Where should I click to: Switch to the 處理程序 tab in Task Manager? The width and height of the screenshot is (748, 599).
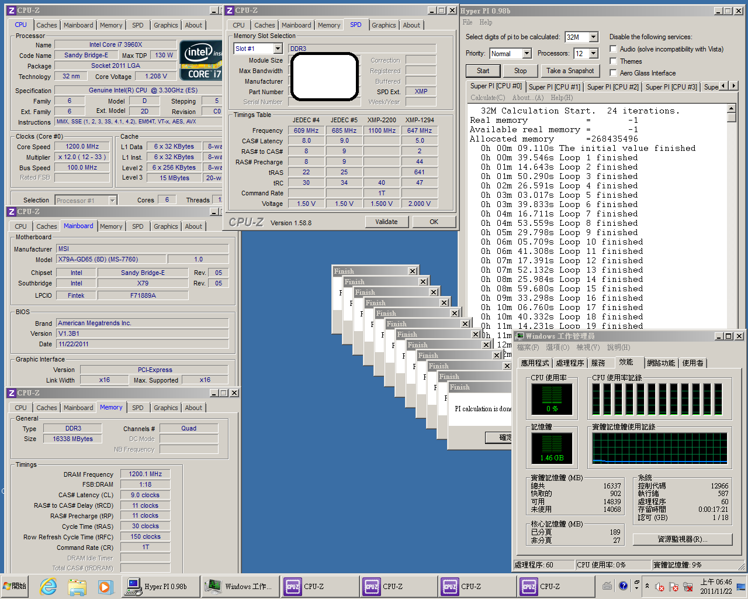pos(570,363)
